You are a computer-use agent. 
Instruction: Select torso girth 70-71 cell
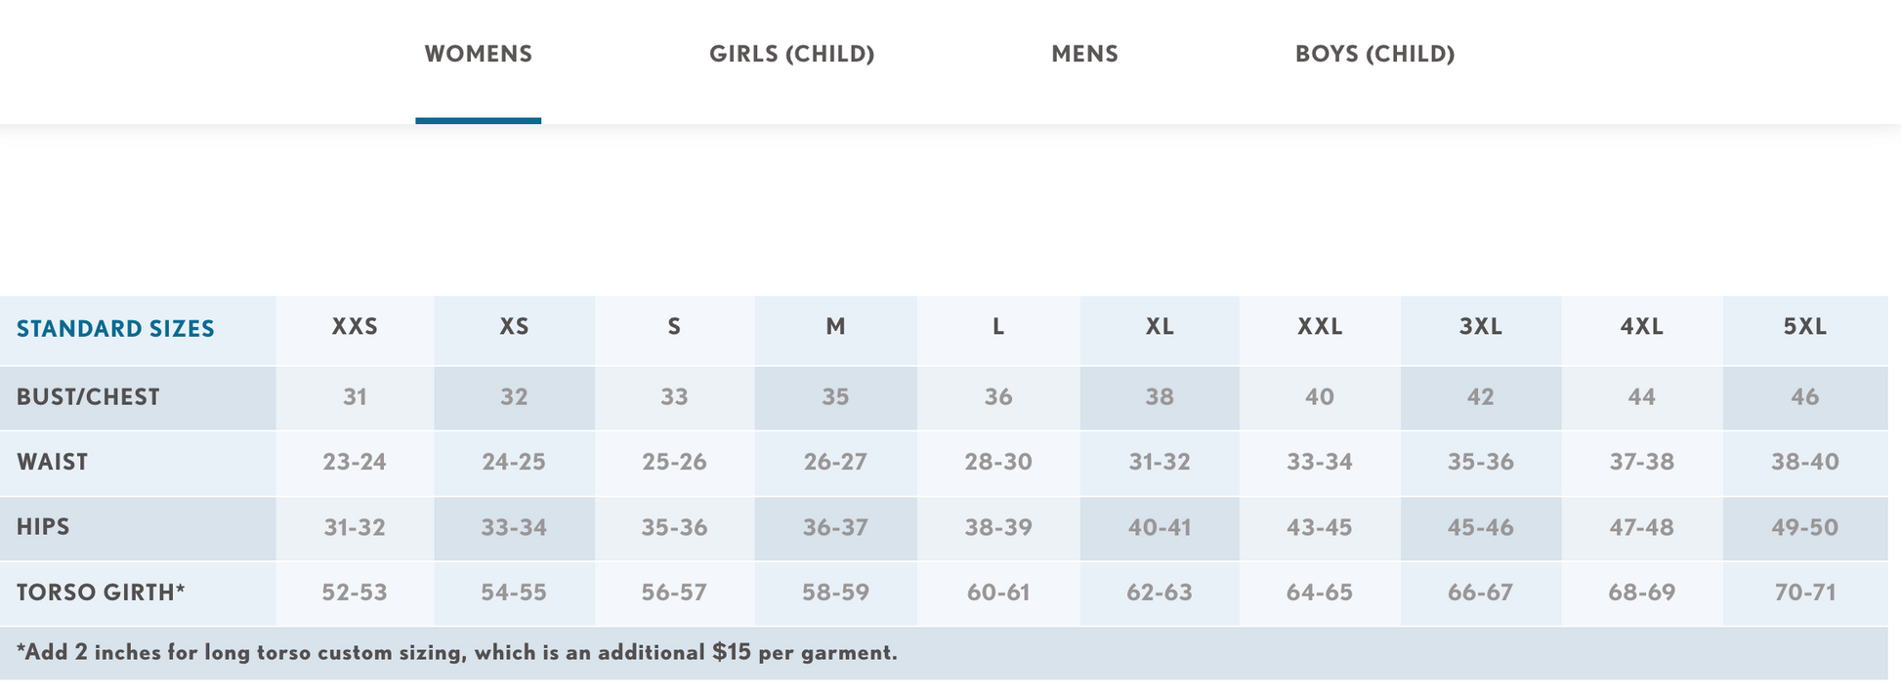(x=1804, y=593)
